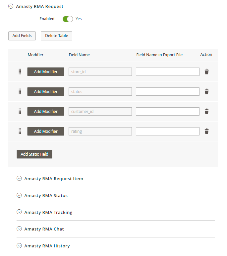Select drag handle for customer_id row
This screenshot has width=227, height=256.
20,111
